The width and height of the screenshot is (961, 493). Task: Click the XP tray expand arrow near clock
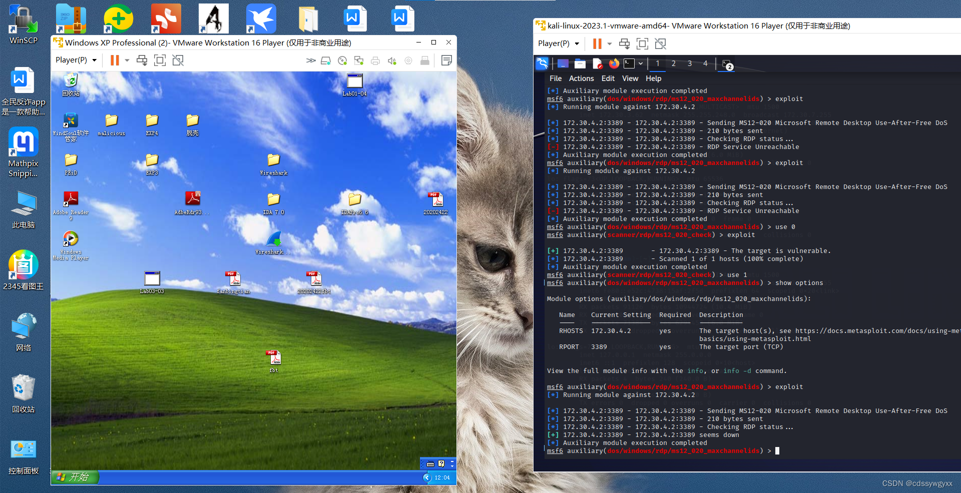[427, 477]
